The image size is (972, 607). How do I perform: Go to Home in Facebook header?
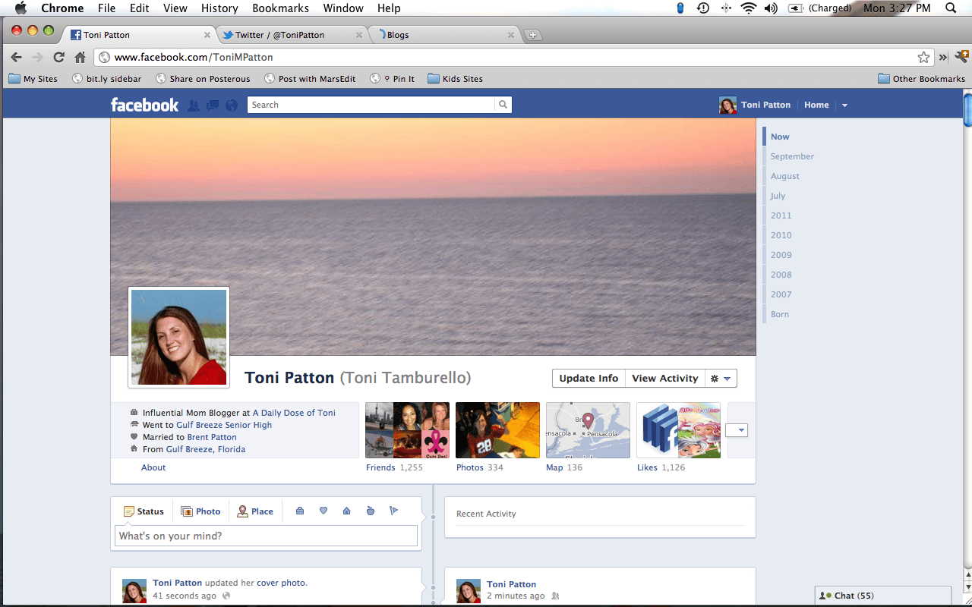[816, 105]
